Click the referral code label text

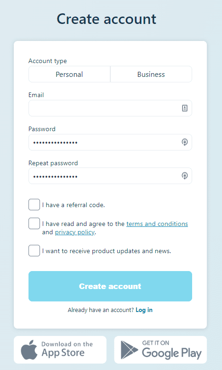coord(74,205)
